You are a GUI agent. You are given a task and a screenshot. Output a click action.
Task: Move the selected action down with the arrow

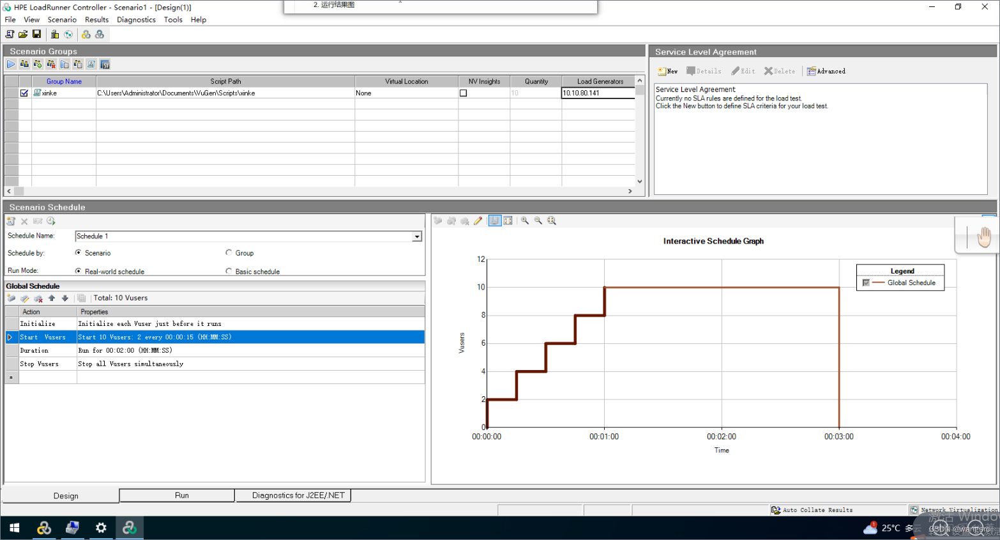pos(64,298)
